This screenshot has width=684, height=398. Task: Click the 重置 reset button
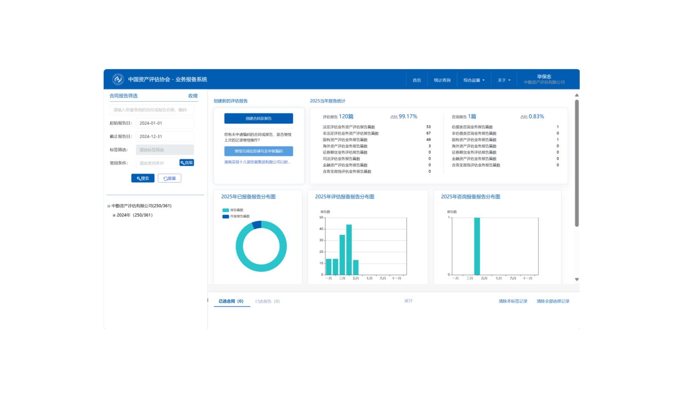coord(169,178)
